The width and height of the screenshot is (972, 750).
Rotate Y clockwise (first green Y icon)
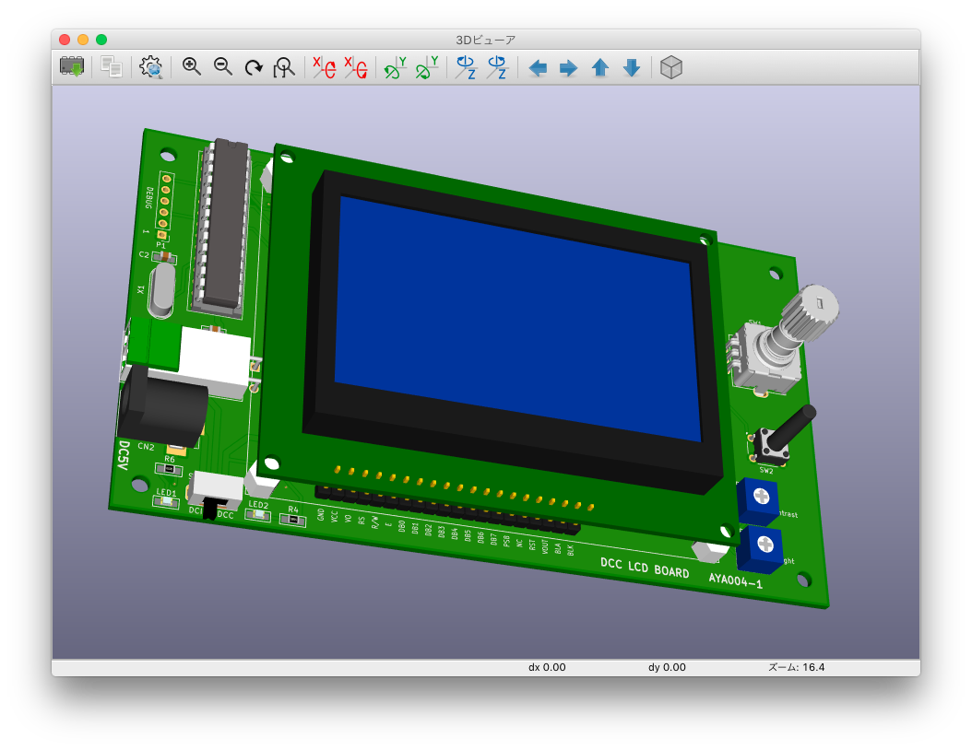[395, 67]
